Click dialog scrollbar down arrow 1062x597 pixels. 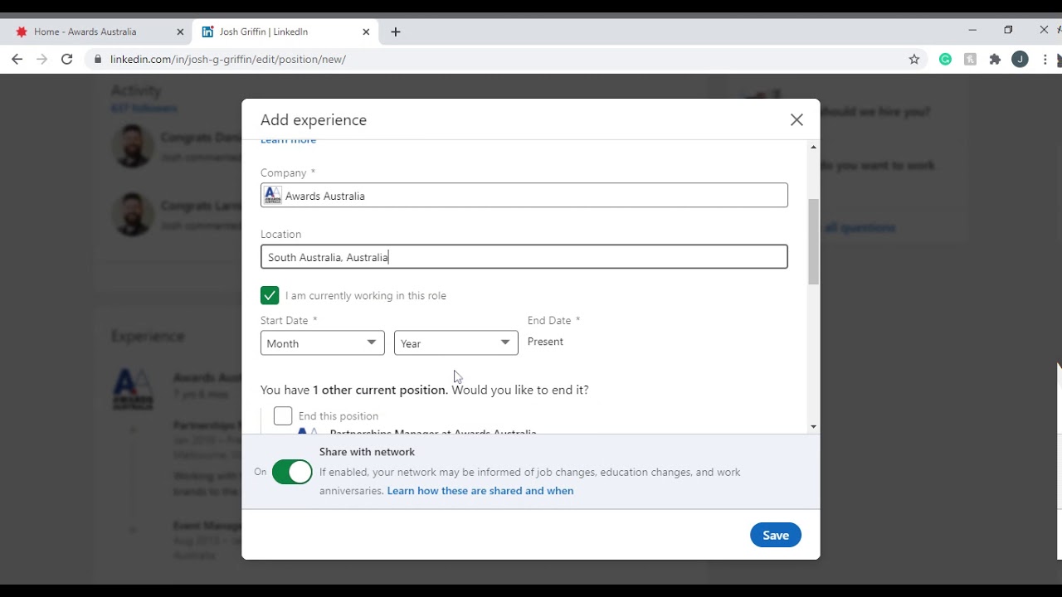(x=813, y=426)
